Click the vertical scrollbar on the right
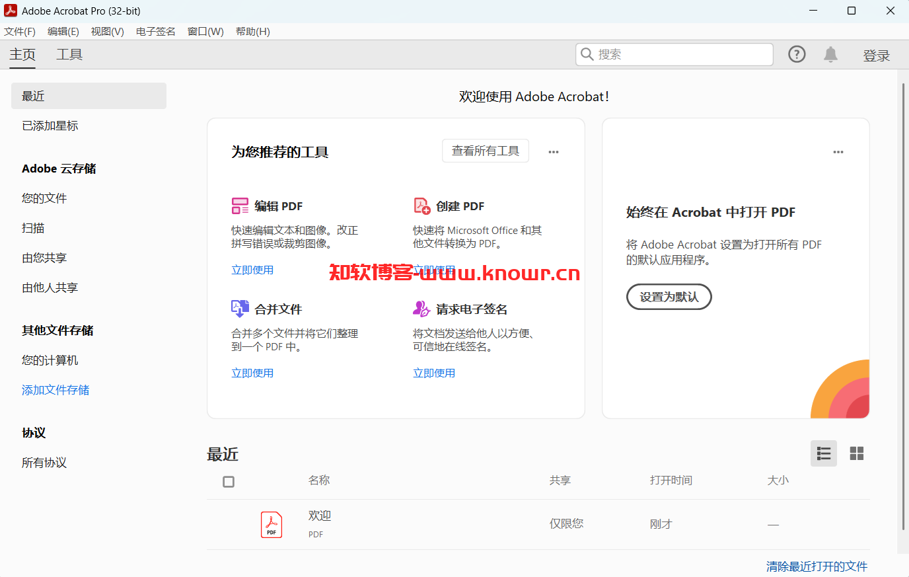 [x=903, y=307]
